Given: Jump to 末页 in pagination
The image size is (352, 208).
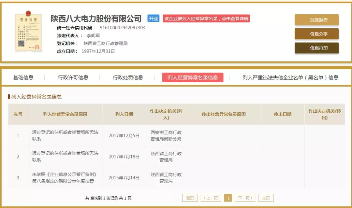Looking at the screenshot, I should (x=266, y=198).
